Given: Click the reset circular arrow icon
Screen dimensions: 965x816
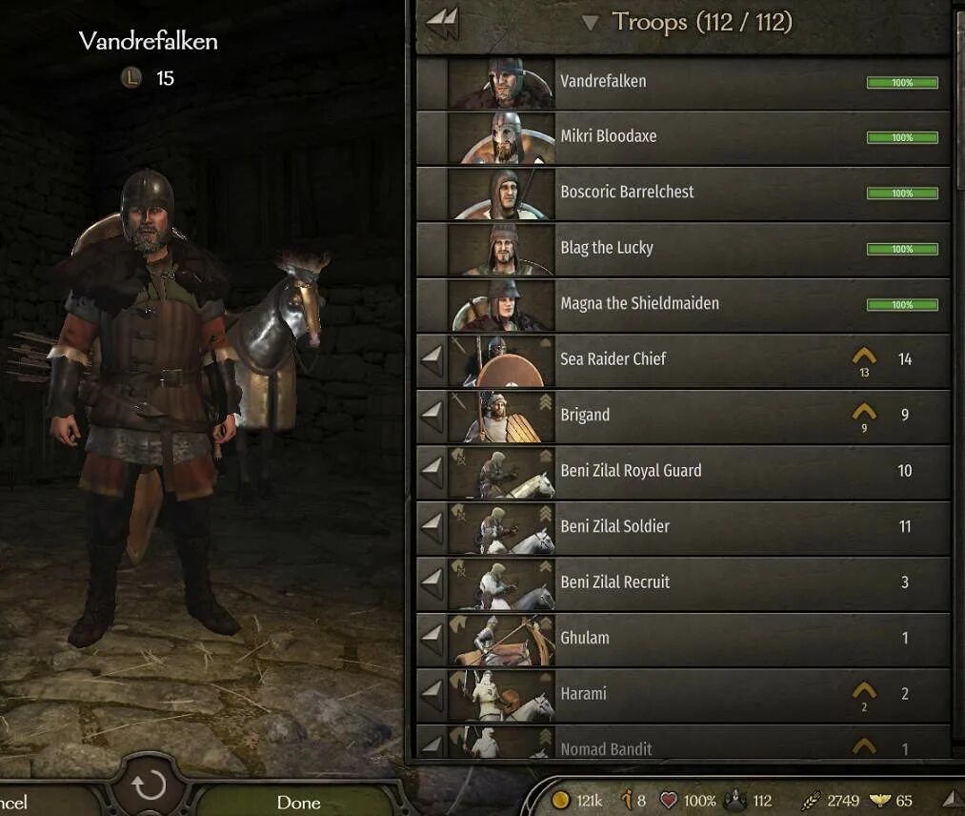Looking at the screenshot, I should [x=149, y=785].
